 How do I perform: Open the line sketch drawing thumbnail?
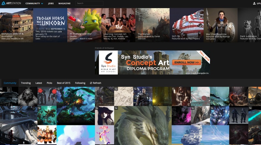[x=124, y=96]
